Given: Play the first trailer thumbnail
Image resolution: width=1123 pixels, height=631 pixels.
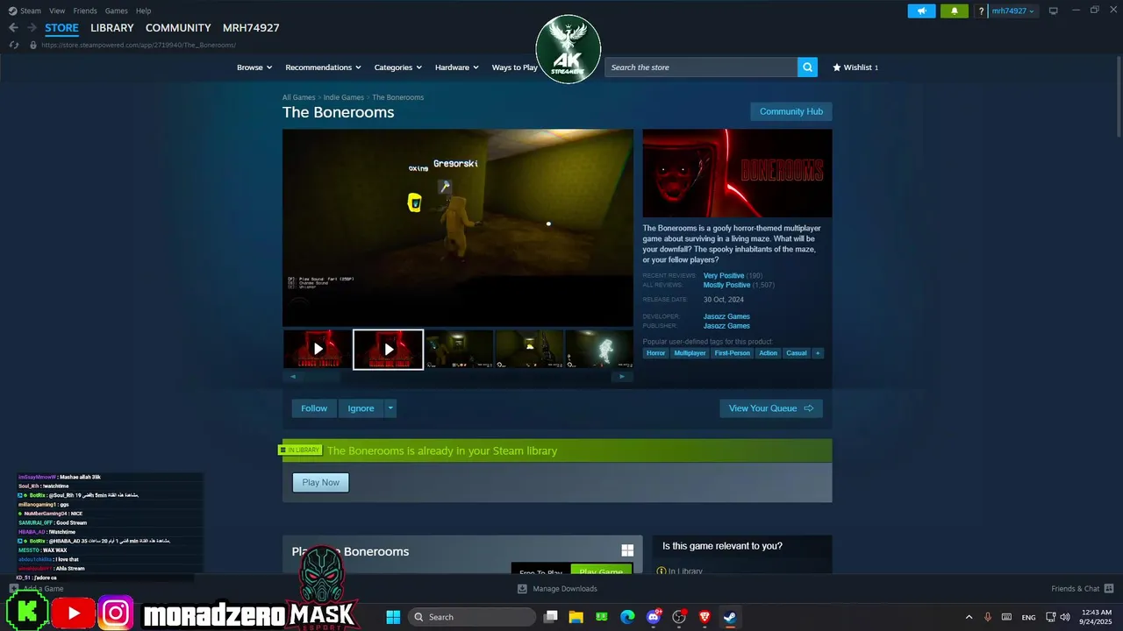Looking at the screenshot, I should [318, 349].
